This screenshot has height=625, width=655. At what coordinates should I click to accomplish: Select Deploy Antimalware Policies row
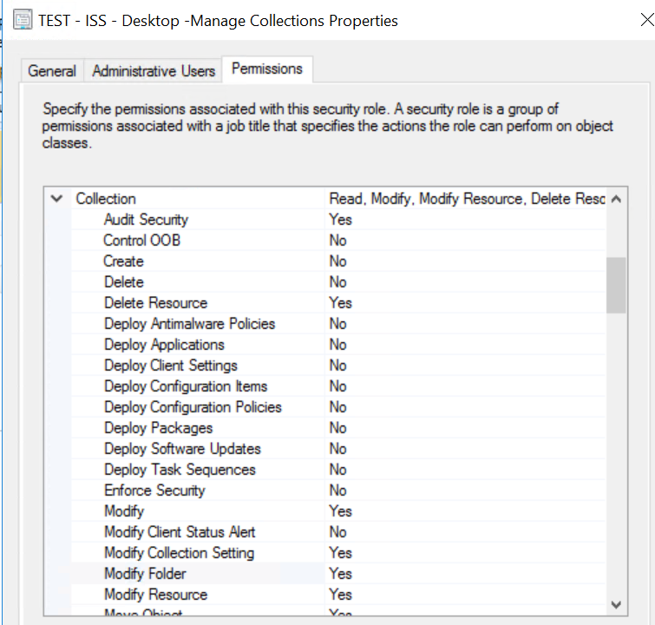(x=338, y=324)
